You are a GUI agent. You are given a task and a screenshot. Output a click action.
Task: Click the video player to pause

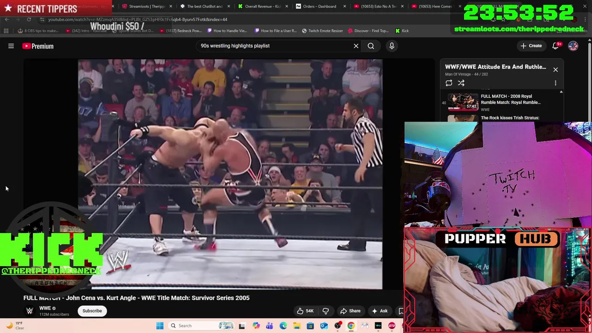click(230, 174)
